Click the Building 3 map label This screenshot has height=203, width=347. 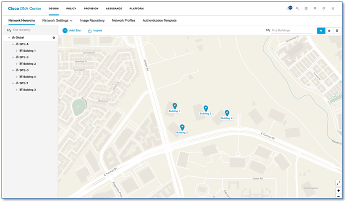pyautogui.click(x=205, y=113)
